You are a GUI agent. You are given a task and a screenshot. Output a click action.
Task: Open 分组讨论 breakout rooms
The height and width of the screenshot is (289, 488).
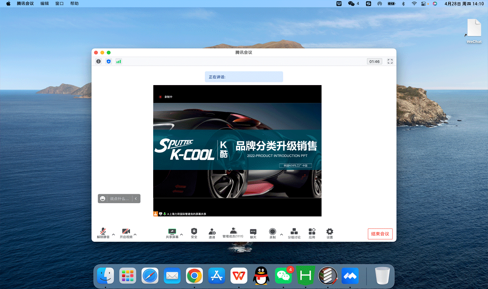click(294, 233)
